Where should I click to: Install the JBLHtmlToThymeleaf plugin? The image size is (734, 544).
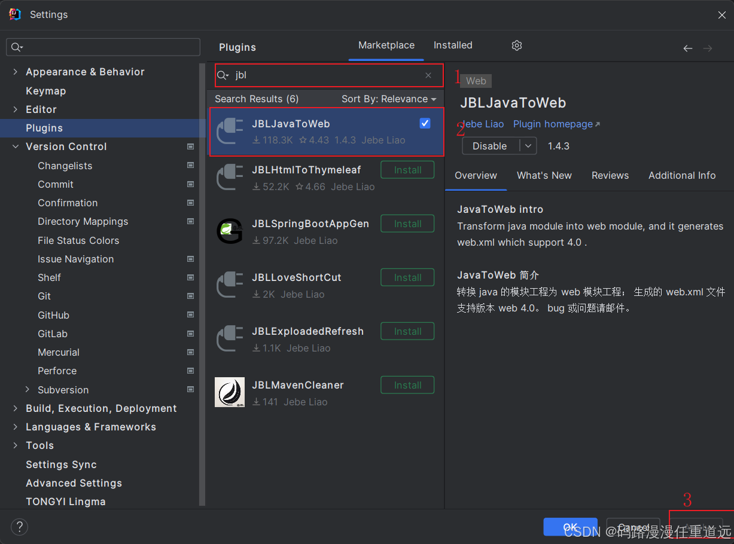(407, 170)
